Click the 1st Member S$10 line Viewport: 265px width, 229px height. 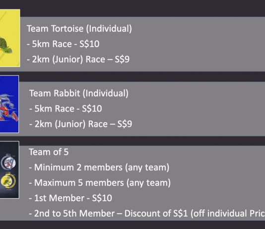pyautogui.click(x=70, y=198)
